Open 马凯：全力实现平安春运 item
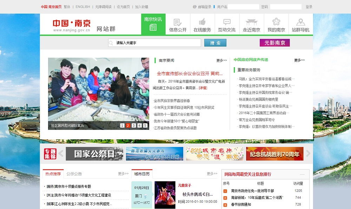351x209 pixels. (x=266, y=79)
